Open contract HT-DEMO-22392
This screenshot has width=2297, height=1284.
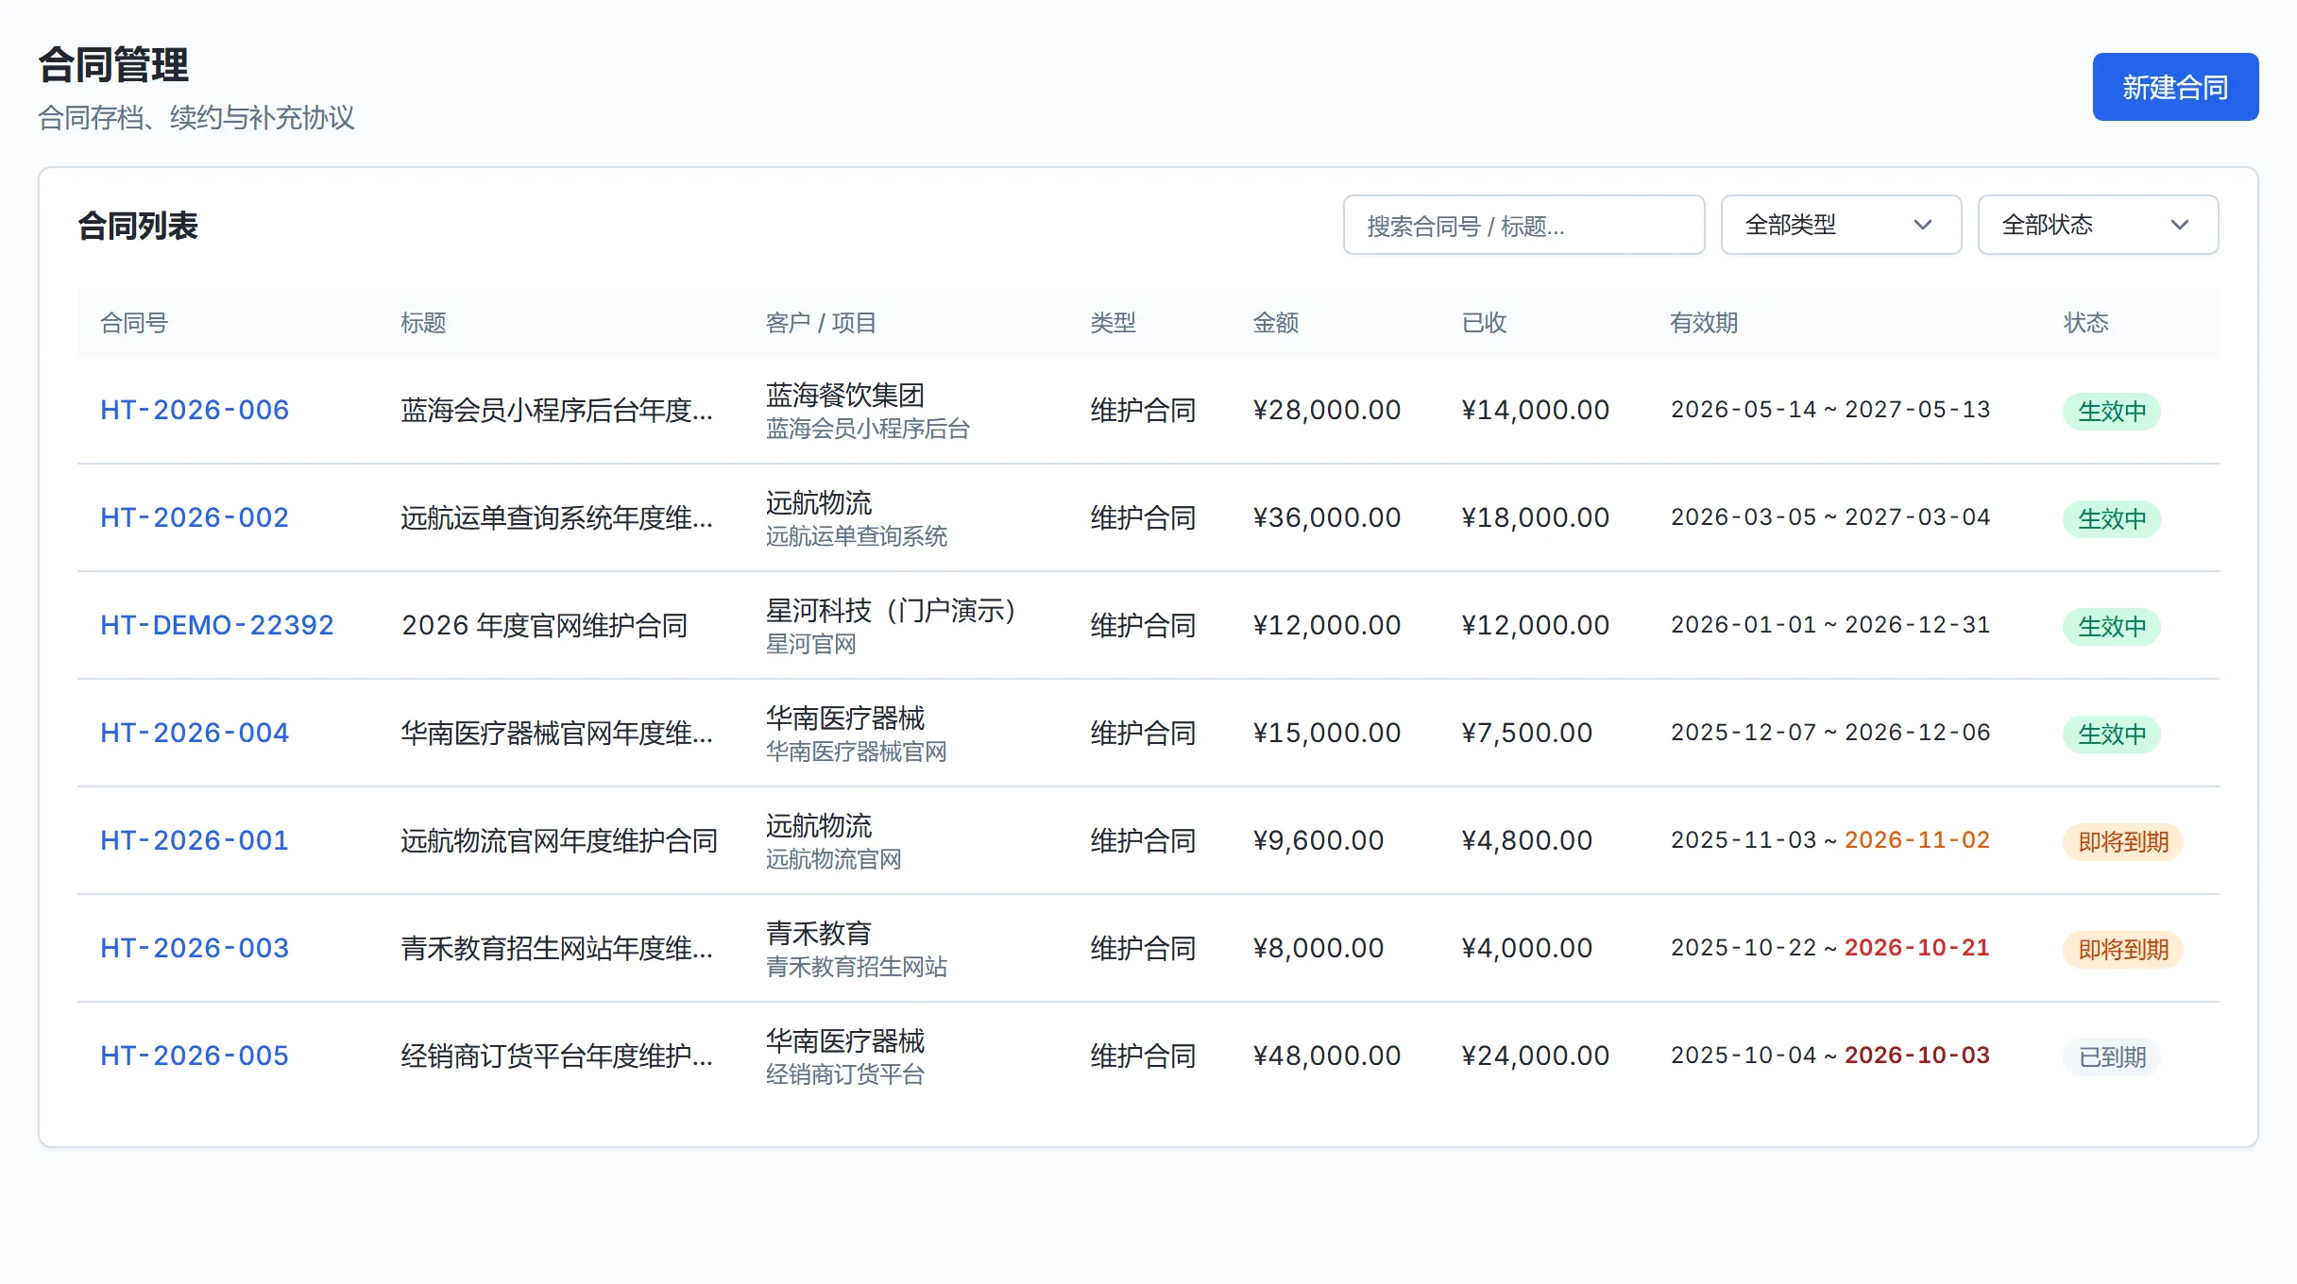pos(217,626)
